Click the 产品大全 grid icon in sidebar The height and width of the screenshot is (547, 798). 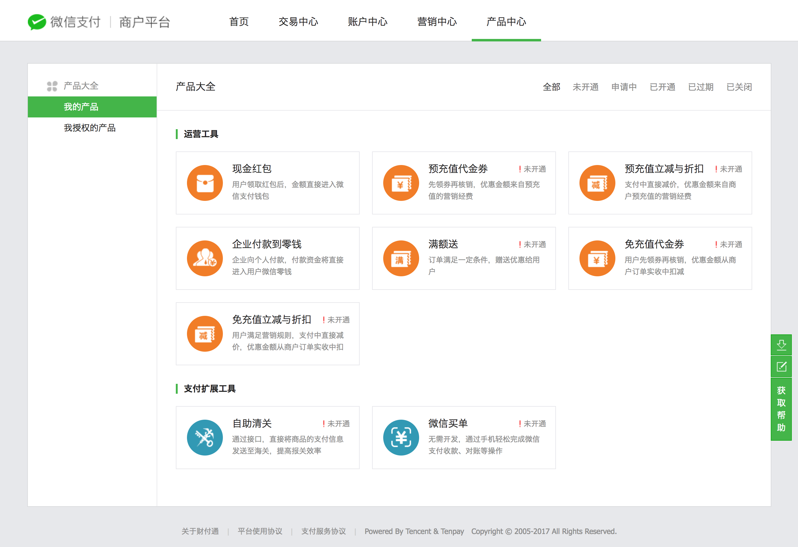52,86
